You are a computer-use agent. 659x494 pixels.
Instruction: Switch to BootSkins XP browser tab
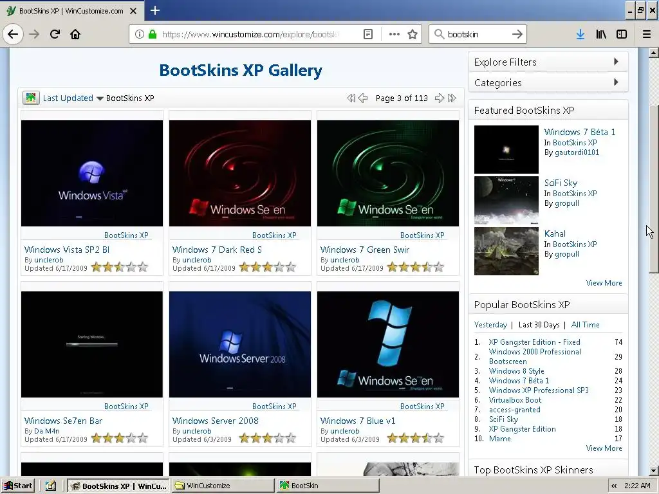pos(72,11)
